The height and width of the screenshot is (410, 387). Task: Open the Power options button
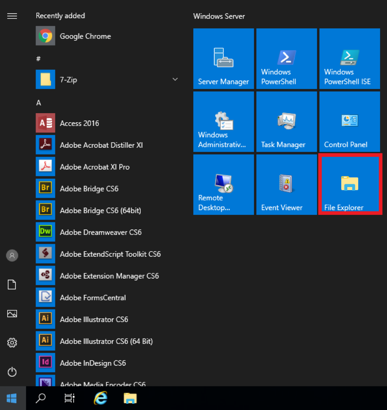point(12,372)
